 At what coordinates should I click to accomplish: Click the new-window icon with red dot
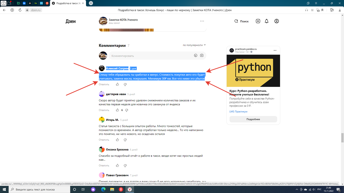[x=10, y=3]
